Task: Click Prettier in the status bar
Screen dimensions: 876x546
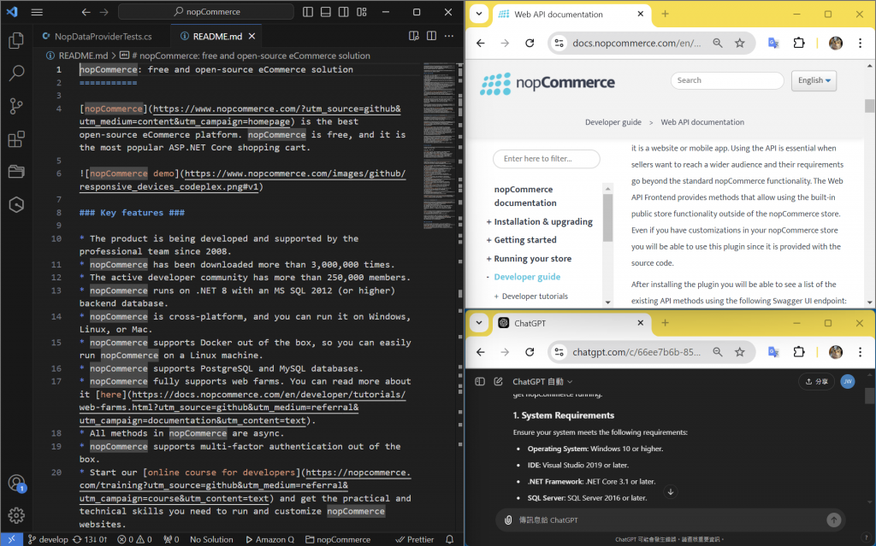Action: [415, 539]
